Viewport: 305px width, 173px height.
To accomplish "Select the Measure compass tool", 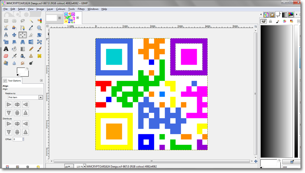I will click(6, 35).
